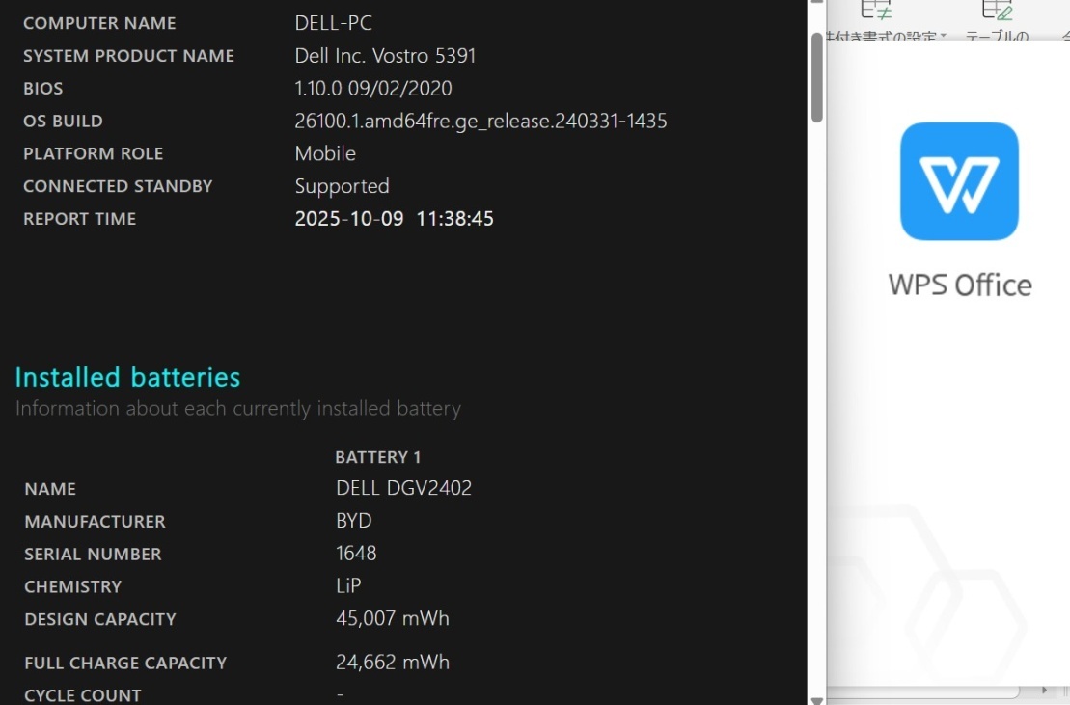
Task: Click the WPS Office logo icon
Action: coord(959,181)
